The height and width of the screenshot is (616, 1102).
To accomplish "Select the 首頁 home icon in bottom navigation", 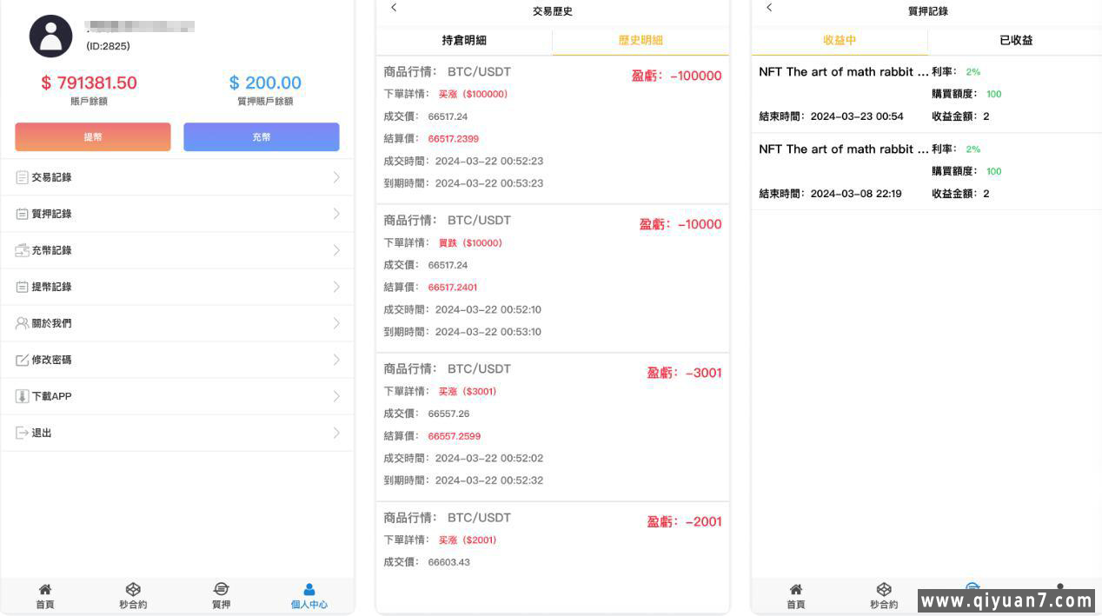I will 44,589.
